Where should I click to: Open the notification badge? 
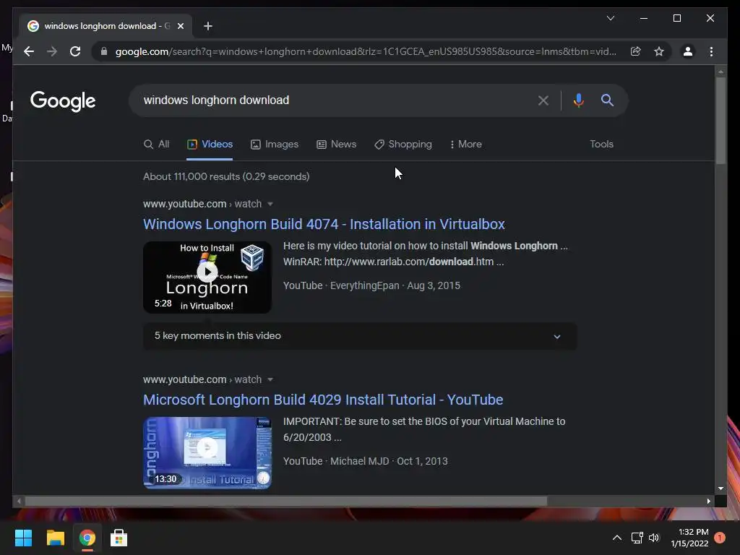coord(720,538)
